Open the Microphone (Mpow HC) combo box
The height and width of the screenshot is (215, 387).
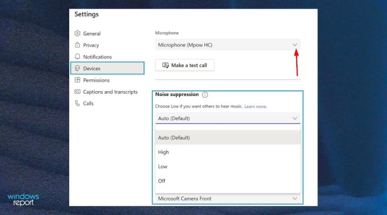[228, 45]
